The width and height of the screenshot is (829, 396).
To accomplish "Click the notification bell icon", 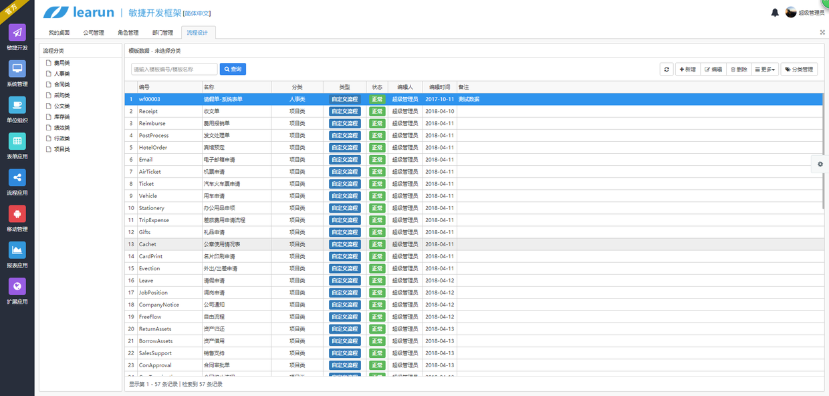I will [x=775, y=13].
